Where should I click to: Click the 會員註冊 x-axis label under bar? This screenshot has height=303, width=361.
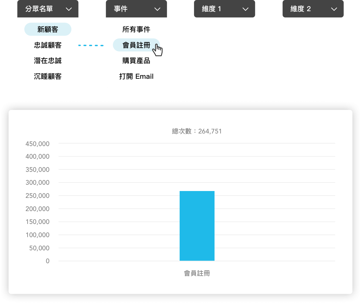coord(197,274)
